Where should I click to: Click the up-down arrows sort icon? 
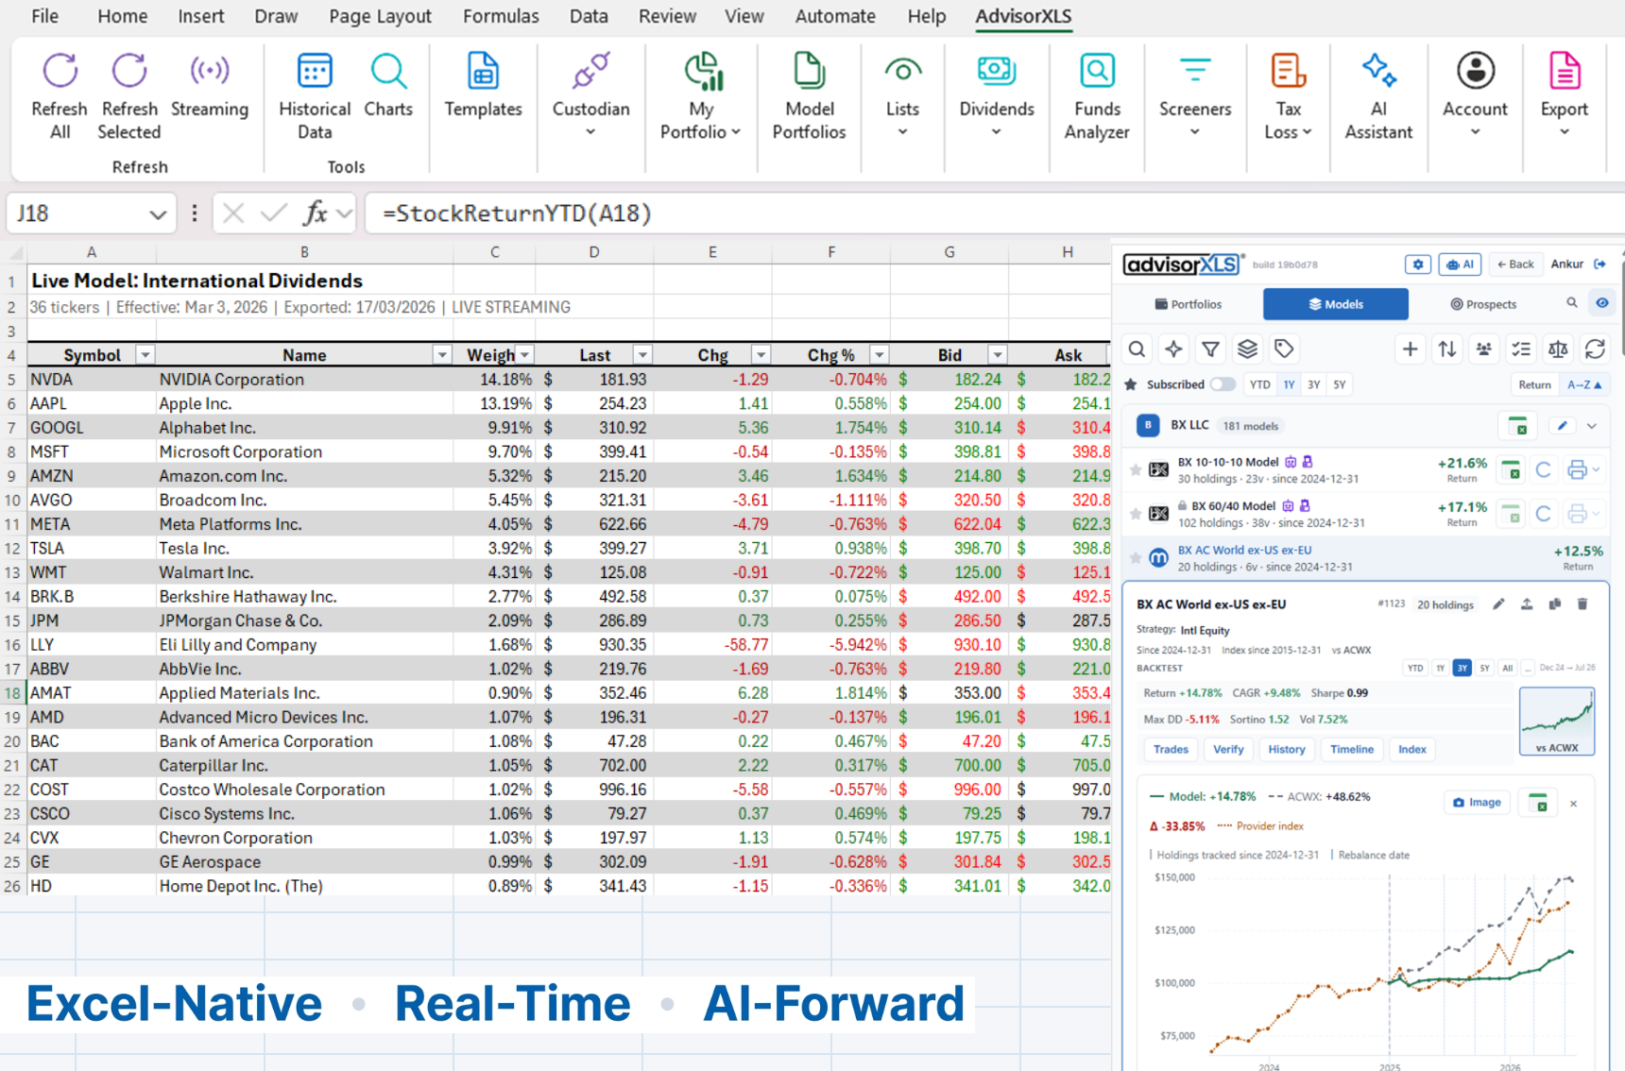click(x=1446, y=349)
